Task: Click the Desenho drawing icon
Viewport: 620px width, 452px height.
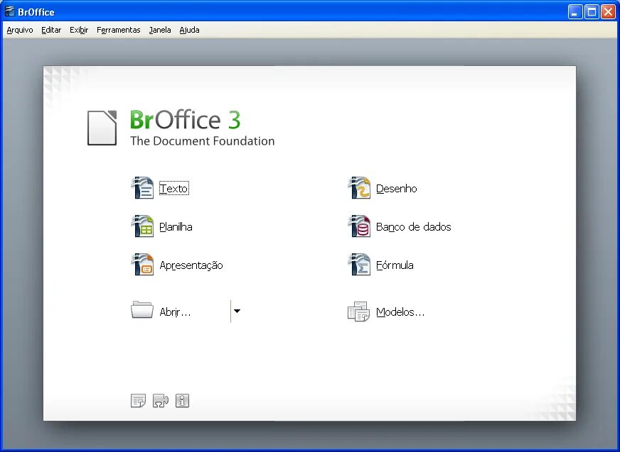Action: (x=359, y=188)
